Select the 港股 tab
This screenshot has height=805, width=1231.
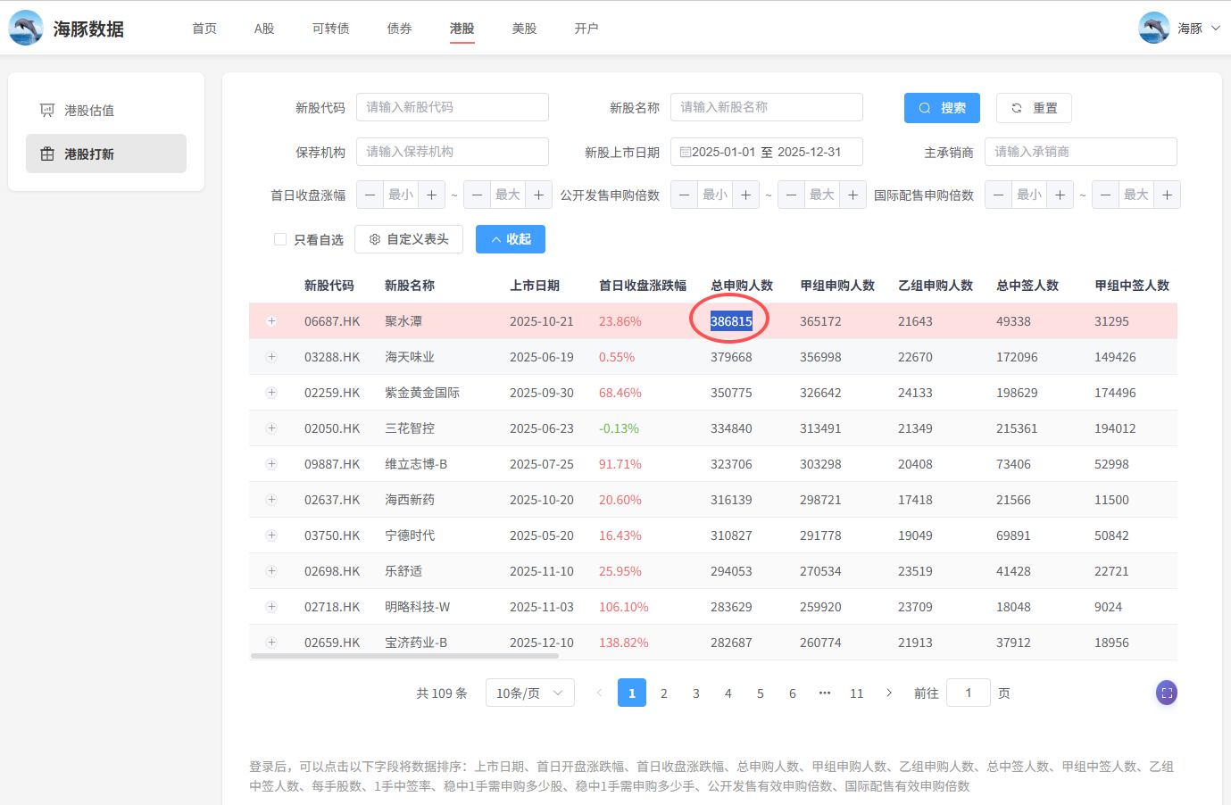[x=462, y=29]
